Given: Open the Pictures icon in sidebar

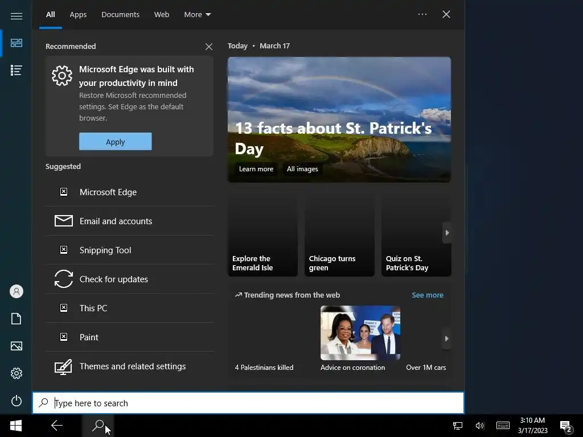Looking at the screenshot, I should (17, 346).
